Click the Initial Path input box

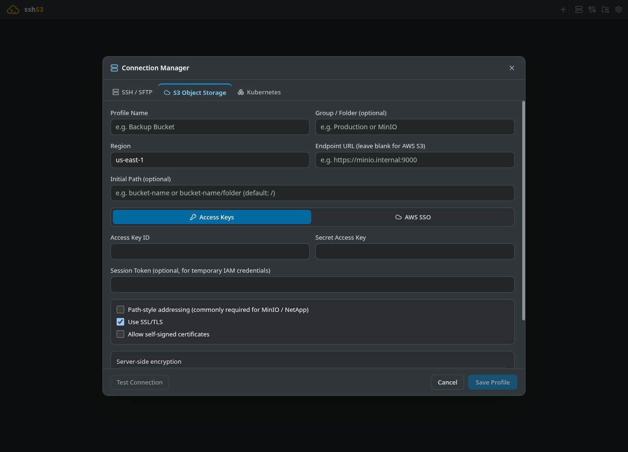click(313, 193)
